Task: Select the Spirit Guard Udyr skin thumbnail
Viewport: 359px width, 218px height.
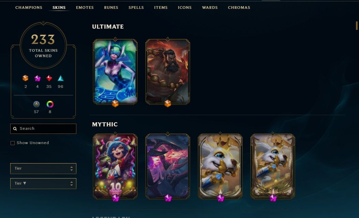Action: pyautogui.click(x=168, y=72)
